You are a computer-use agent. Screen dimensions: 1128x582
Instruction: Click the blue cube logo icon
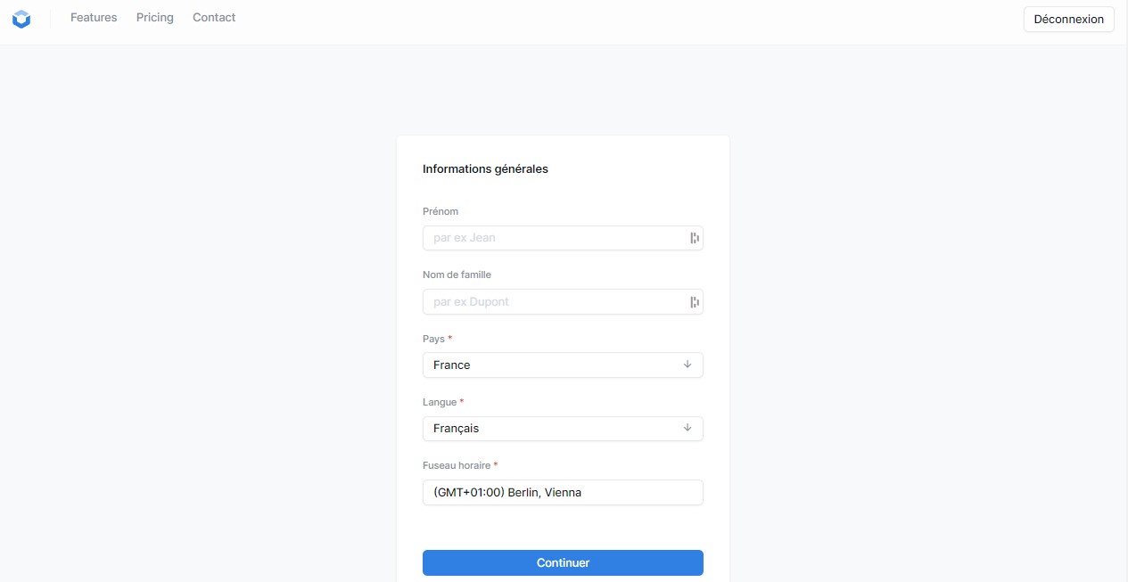pyautogui.click(x=21, y=19)
